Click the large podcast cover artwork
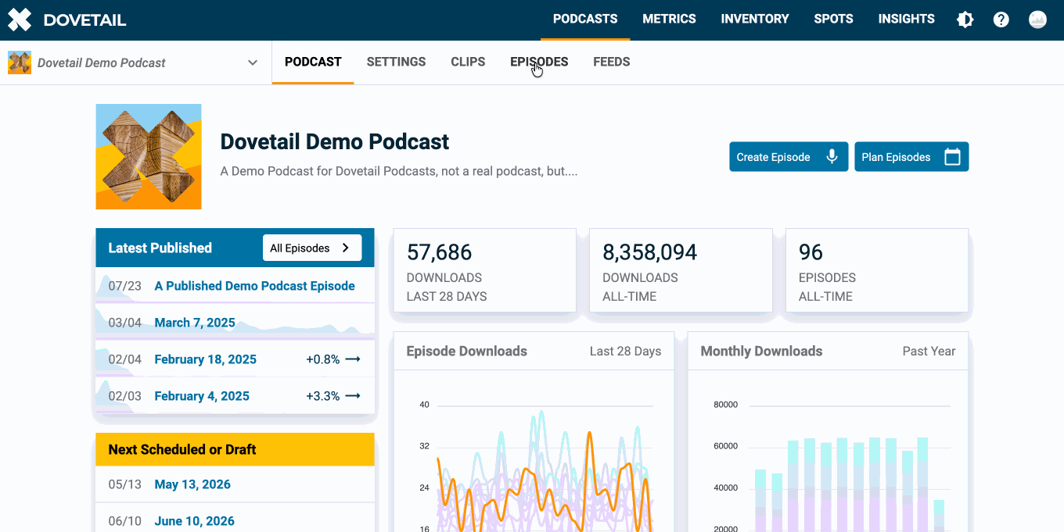Image resolution: width=1064 pixels, height=532 pixels. 149,156
